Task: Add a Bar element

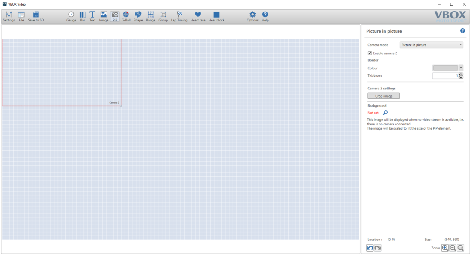Action: coord(82,17)
